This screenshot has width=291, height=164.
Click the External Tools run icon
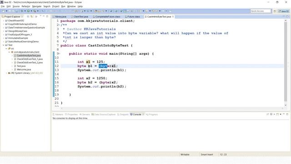[35, 11]
